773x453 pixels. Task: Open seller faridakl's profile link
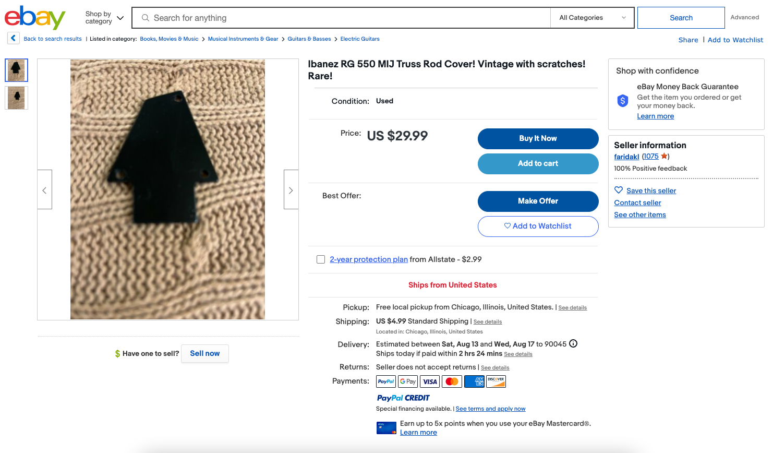tap(626, 157)
